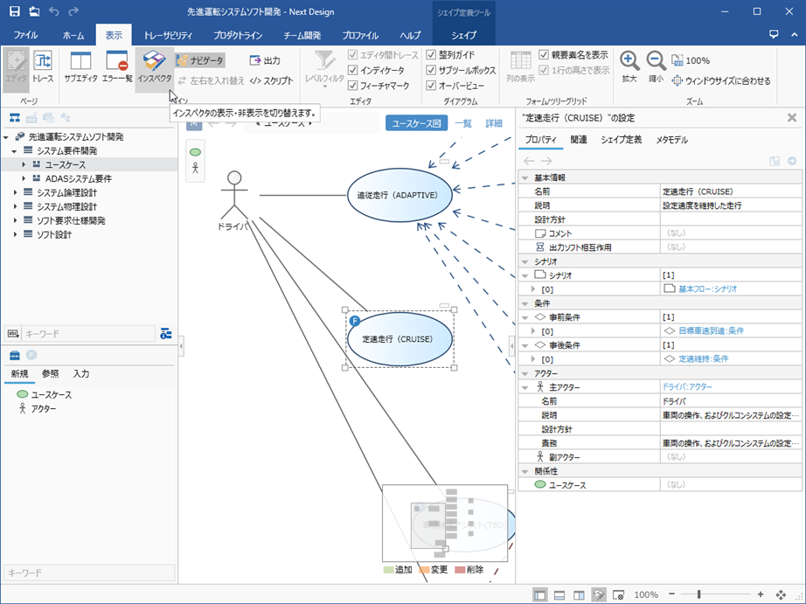The height and width of the screenshot is (604, 806).
Task: Click the Inspector (インスペクタ) ribbon icon
Action: [155, 67]
